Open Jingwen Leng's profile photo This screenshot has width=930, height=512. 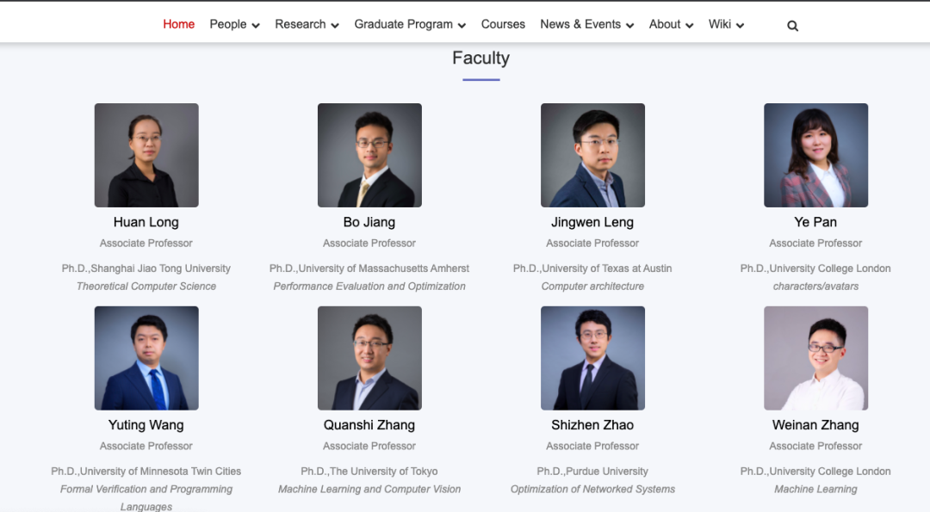click(592, 155)
